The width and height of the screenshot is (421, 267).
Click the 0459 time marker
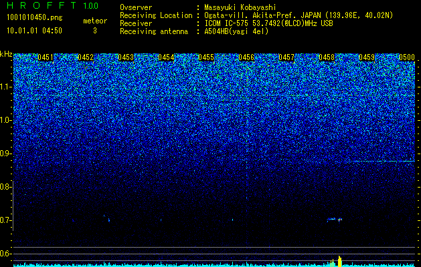tap(367, 57)
